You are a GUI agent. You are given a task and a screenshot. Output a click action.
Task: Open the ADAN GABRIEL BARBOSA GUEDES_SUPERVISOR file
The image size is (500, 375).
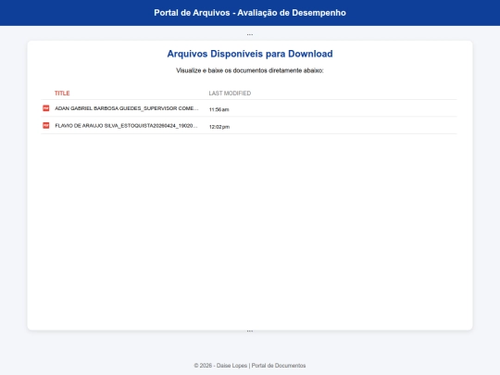tap(127, 108)
